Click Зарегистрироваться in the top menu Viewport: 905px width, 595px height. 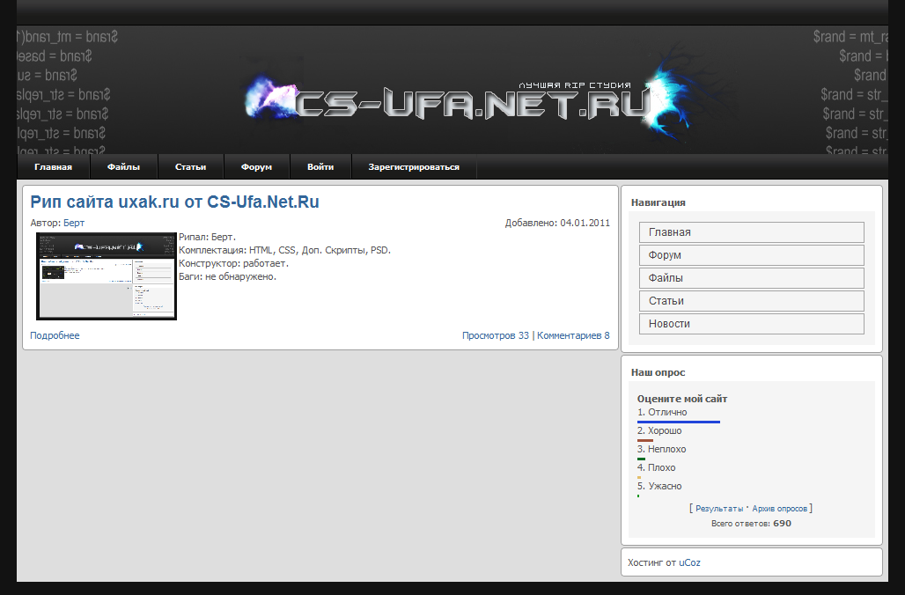pyautogui.click(x=414, y=167)
